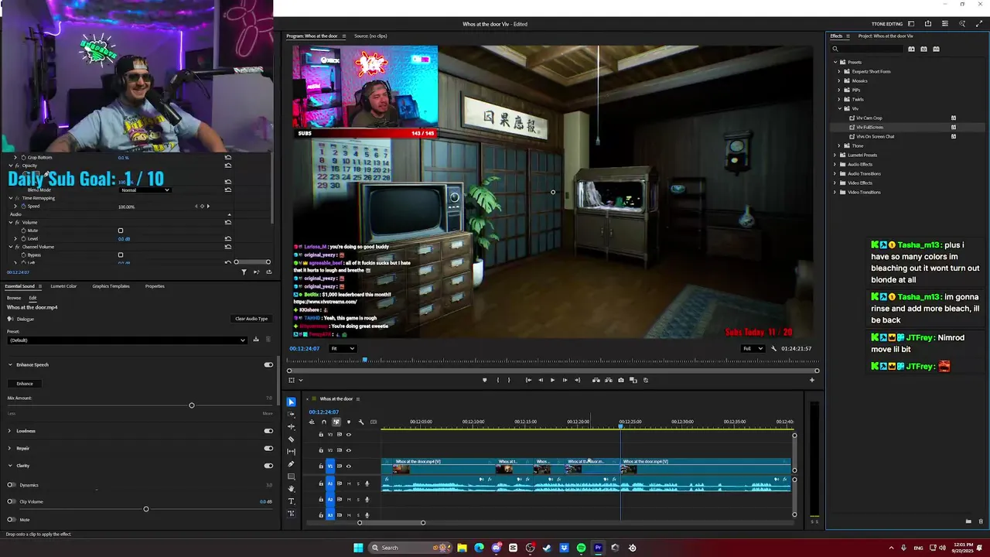Toggle Linked Selection in the timeline
Screen dimensions: 990x557
pyautogui.click(x=336, y=422)
